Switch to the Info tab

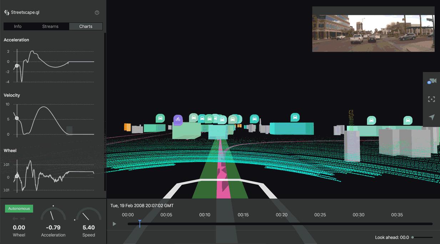point(17,26)
